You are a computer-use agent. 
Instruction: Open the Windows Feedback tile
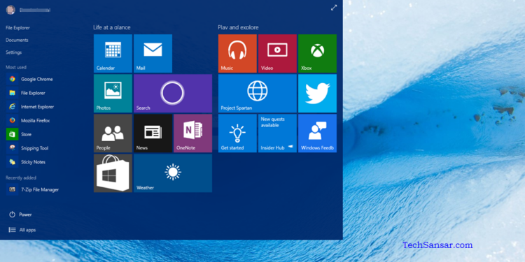click(x=317, y=133)
